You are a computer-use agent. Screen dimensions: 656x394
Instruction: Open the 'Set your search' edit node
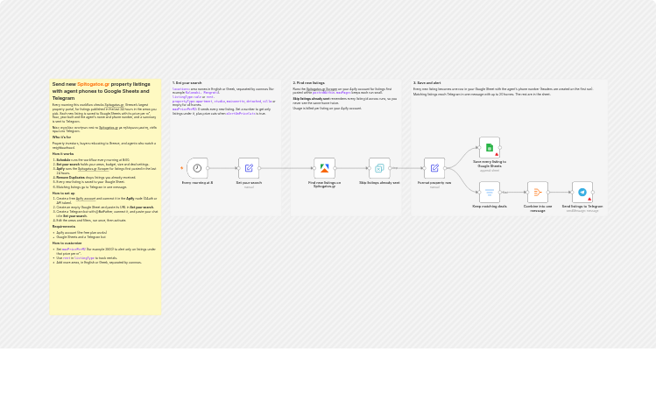tap(249, 168)
